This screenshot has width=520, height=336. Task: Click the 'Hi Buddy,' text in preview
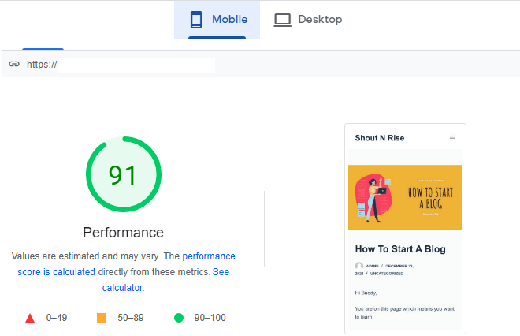pyautogui.click(x=366, y=293)
